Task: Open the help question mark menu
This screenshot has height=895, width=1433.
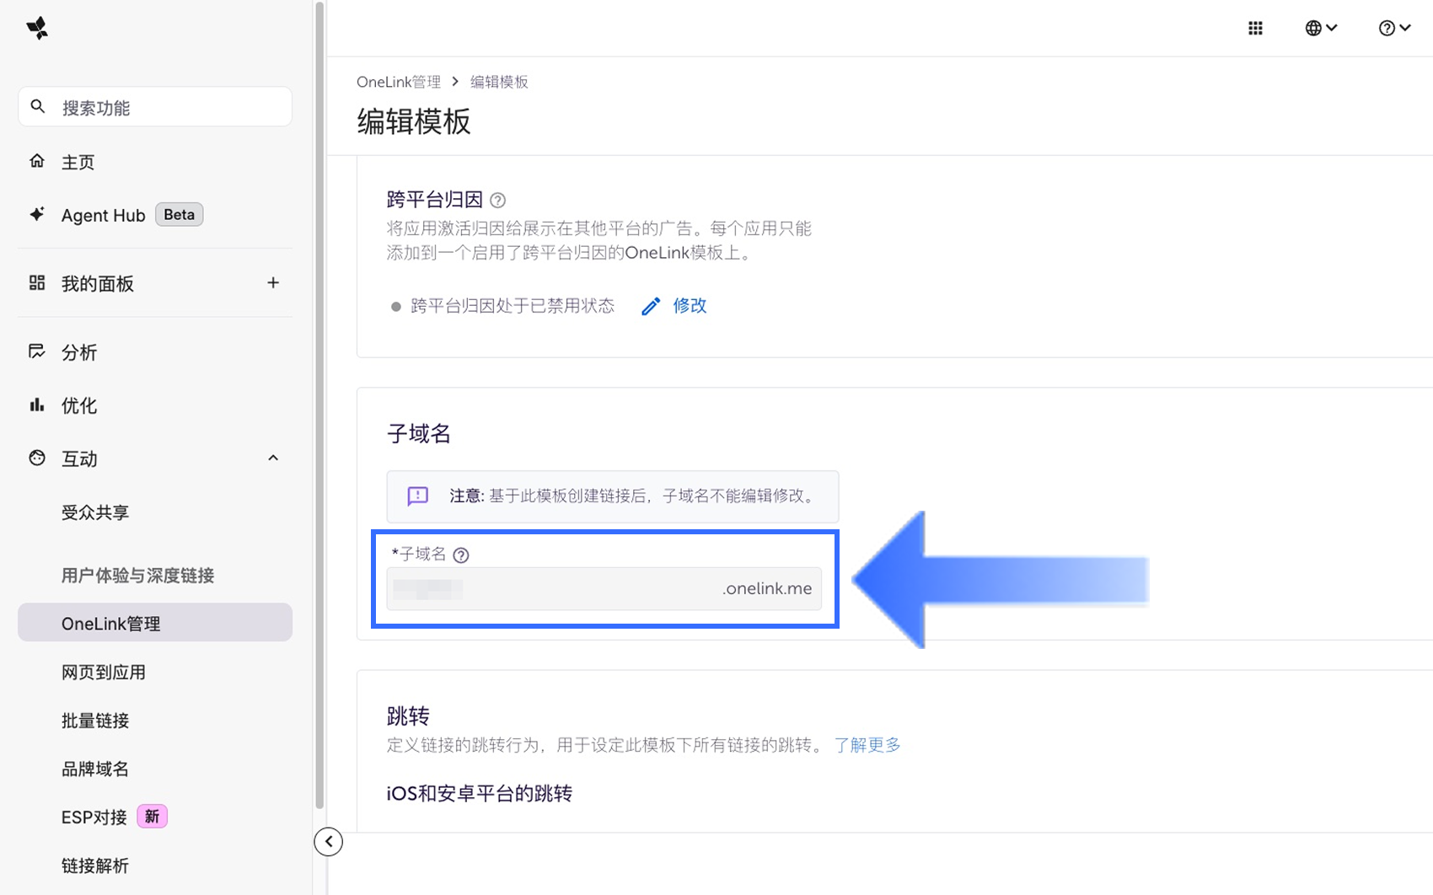Action: [x=1393, y=29]
